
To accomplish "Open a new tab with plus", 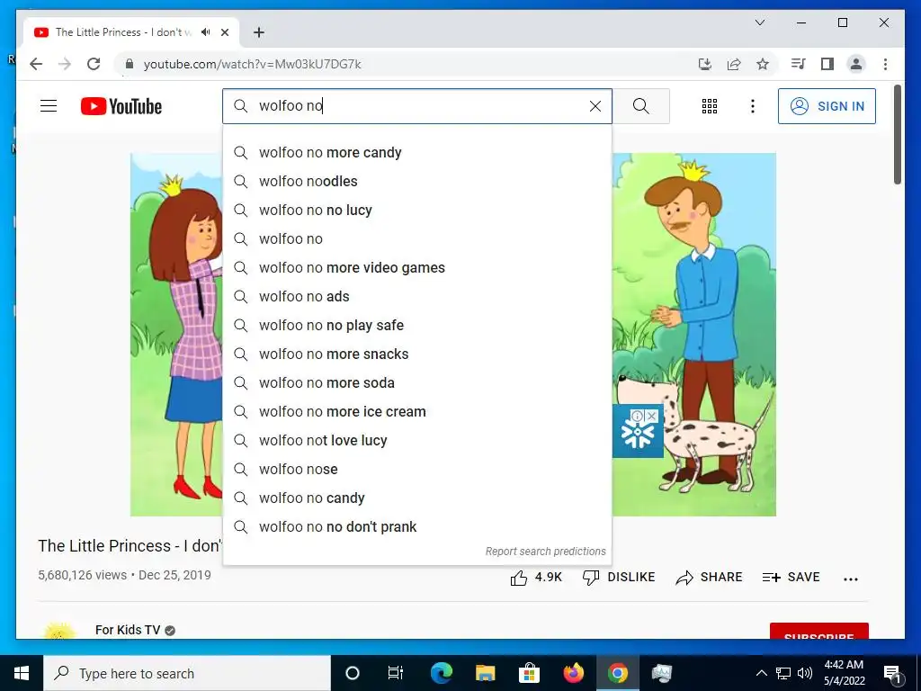I will pyautogui.click(x=259, y=32).
